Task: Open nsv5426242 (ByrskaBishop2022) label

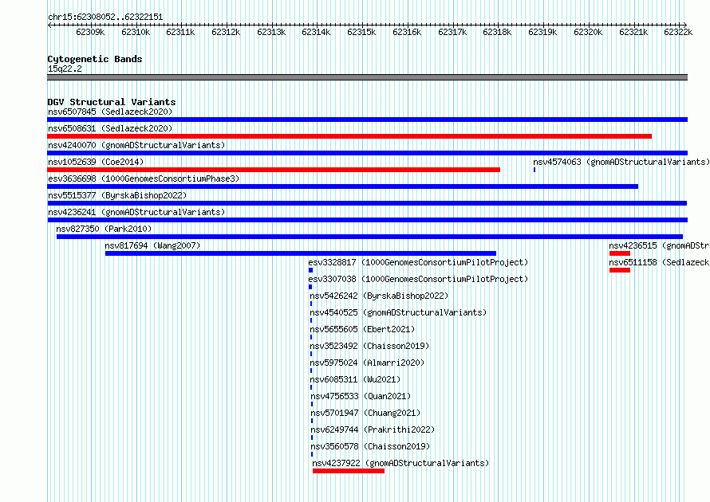Action: (x=379, y=296)
